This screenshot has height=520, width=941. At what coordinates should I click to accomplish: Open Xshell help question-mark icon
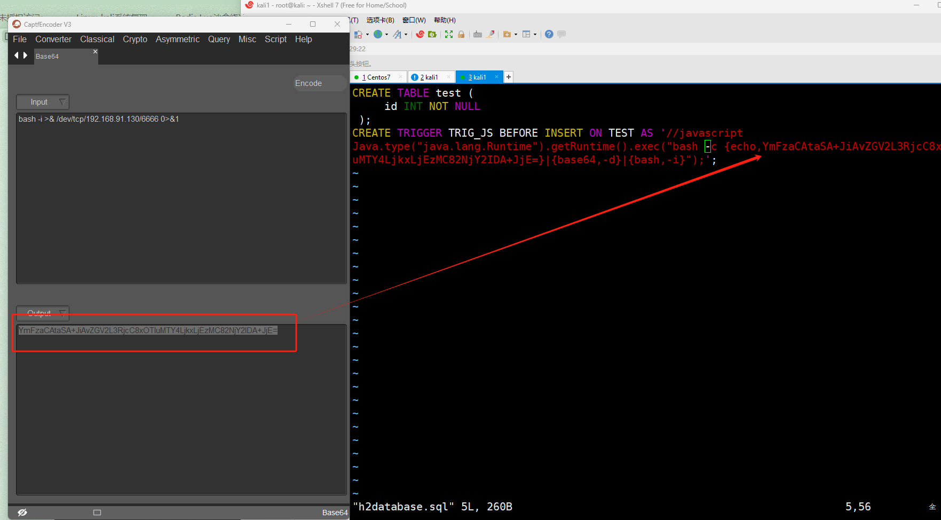549,34
